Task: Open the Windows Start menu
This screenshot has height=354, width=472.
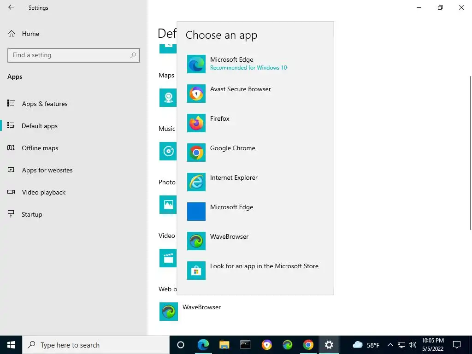Action: click(11, 345)
